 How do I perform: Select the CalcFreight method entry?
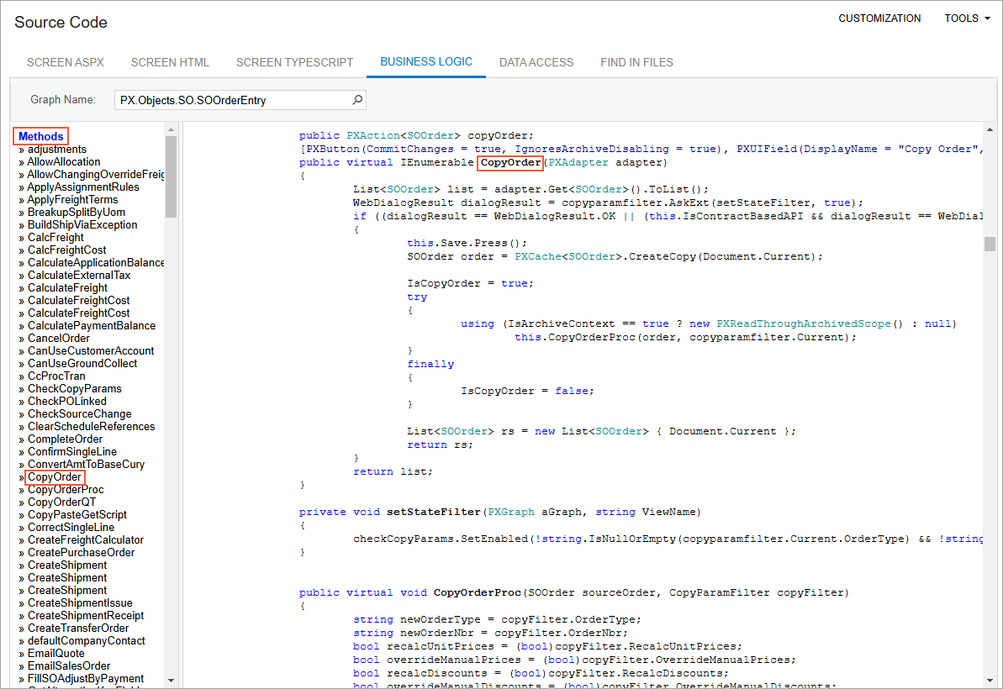tap(55, 238)
